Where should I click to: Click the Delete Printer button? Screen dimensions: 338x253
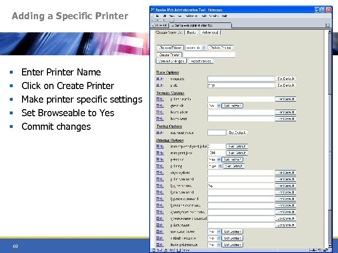221,47
